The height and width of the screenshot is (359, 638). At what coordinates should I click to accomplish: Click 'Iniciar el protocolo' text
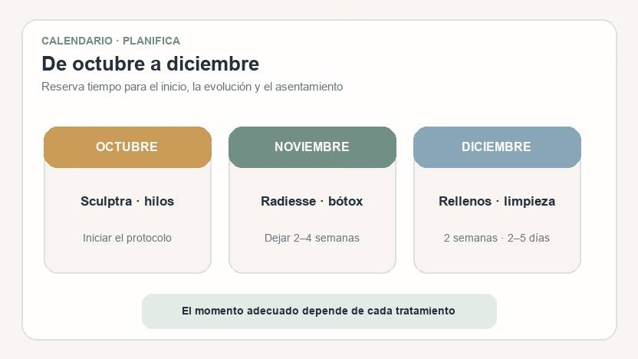point(127,238)
